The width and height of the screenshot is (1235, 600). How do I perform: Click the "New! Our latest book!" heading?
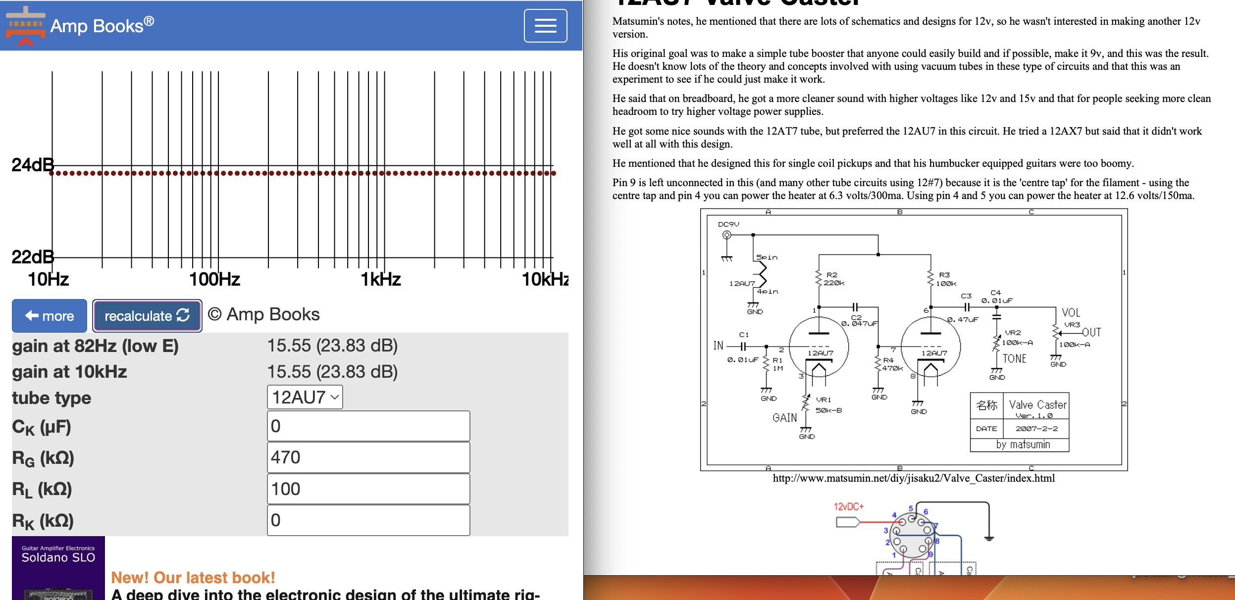pyautogui.click(x=193, y=577)
